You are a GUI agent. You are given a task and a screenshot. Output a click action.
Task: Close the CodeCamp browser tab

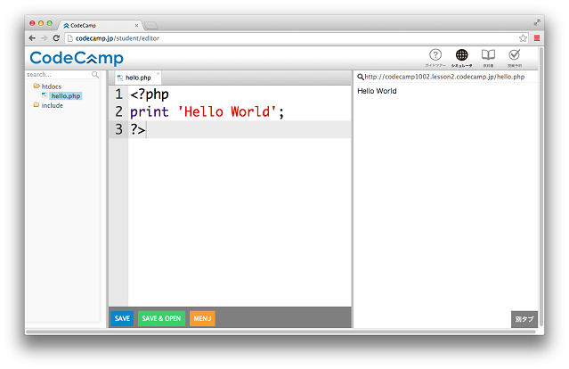coord(136,26)
